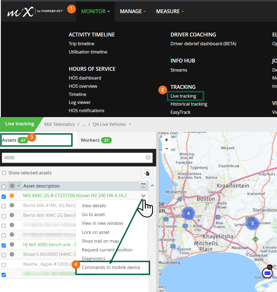This screenshot has width=277, height=292.
Task: Zoom out on the map
Action: tap(166, 149)
